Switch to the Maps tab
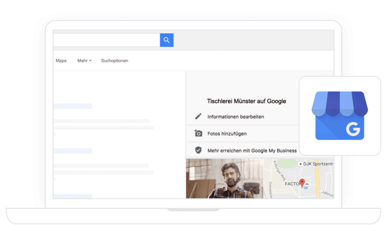 tap(61, 60)
